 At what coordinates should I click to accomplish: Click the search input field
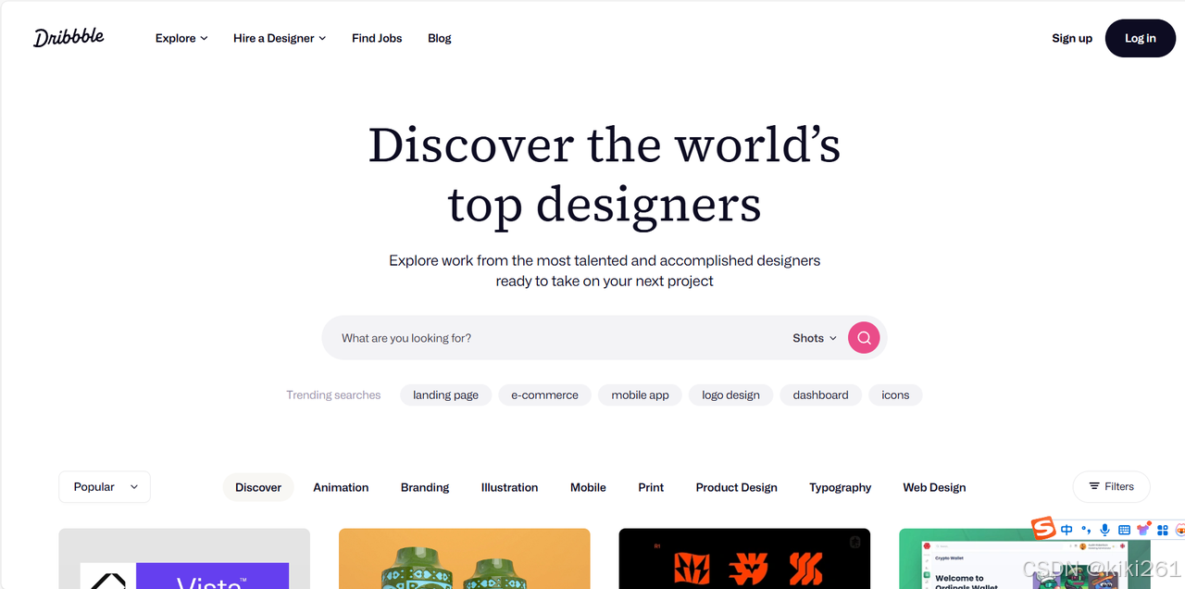[x=555, y=338]
